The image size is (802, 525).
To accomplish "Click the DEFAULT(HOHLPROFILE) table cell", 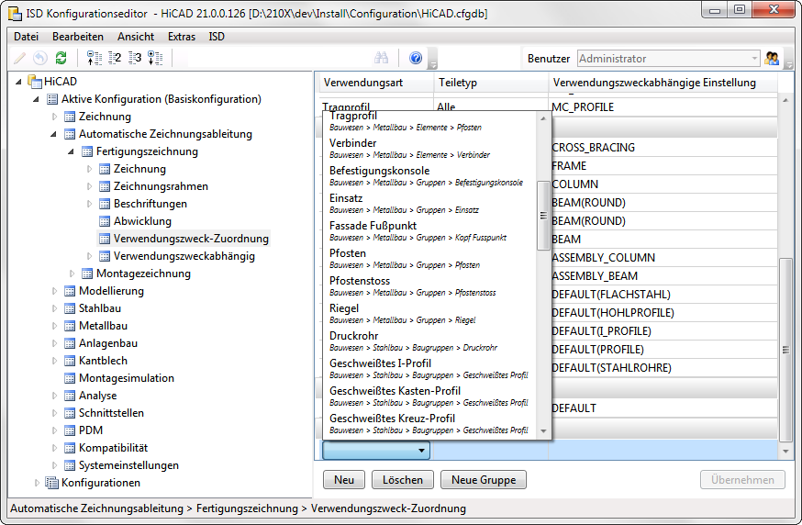I will coord(663,313).
